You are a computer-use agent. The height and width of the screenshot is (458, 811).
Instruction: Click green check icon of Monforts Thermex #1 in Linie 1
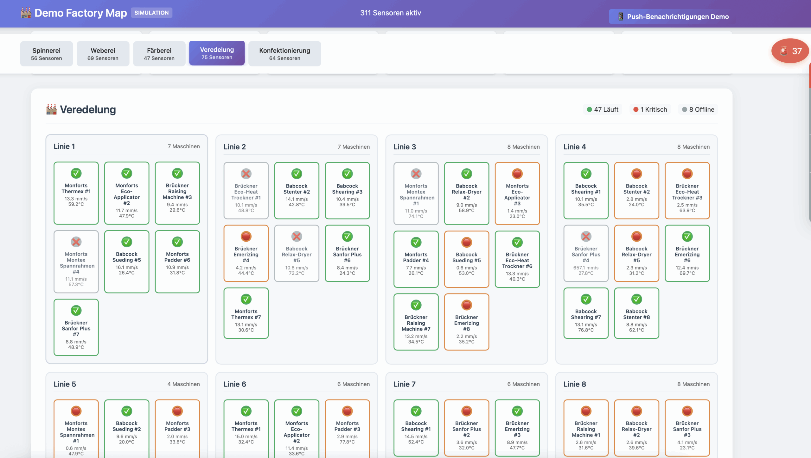pyautogui.click(x=76, y=173)
